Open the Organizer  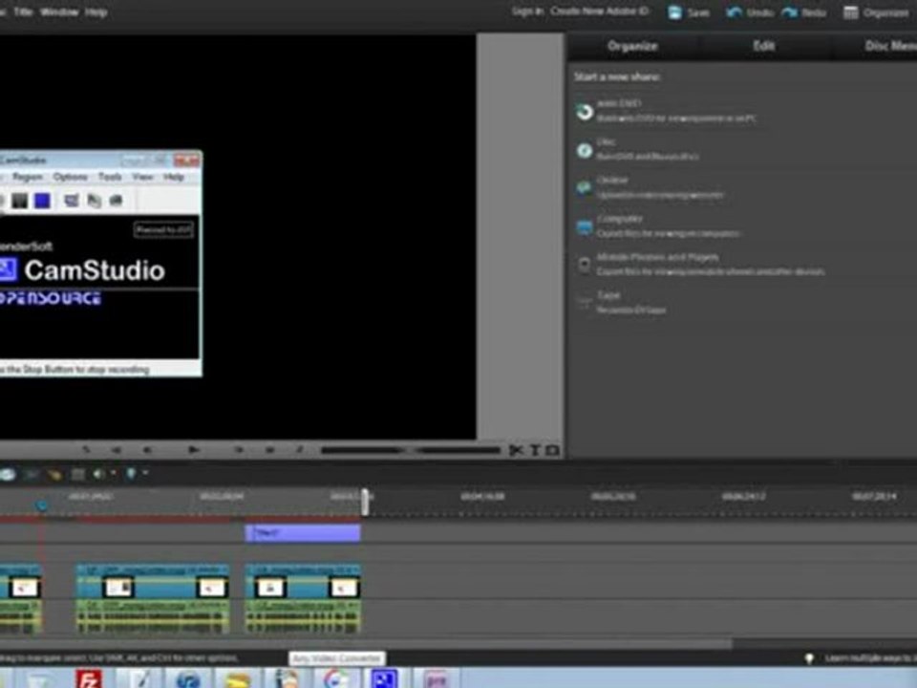pyautogui.click(x=876, y=12)
